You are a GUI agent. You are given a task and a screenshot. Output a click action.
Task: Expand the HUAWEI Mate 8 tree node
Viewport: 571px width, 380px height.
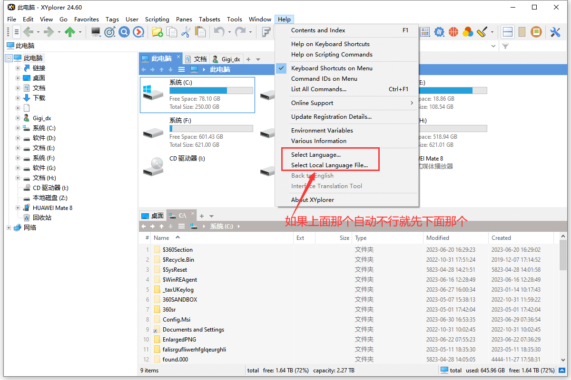tap(18, 208)
